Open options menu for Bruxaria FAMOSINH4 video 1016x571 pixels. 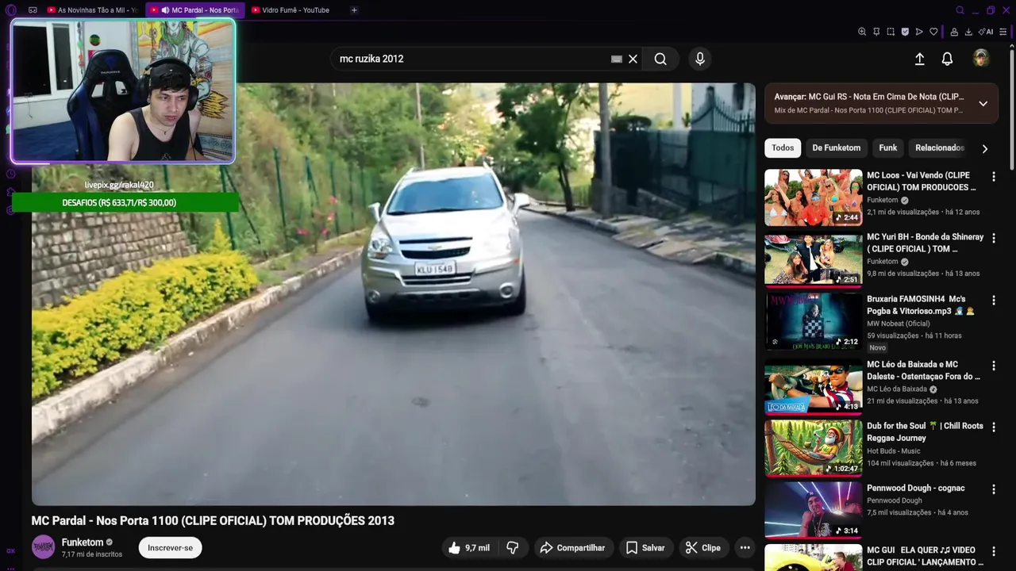pyautogui.click(x=993, y=300)
